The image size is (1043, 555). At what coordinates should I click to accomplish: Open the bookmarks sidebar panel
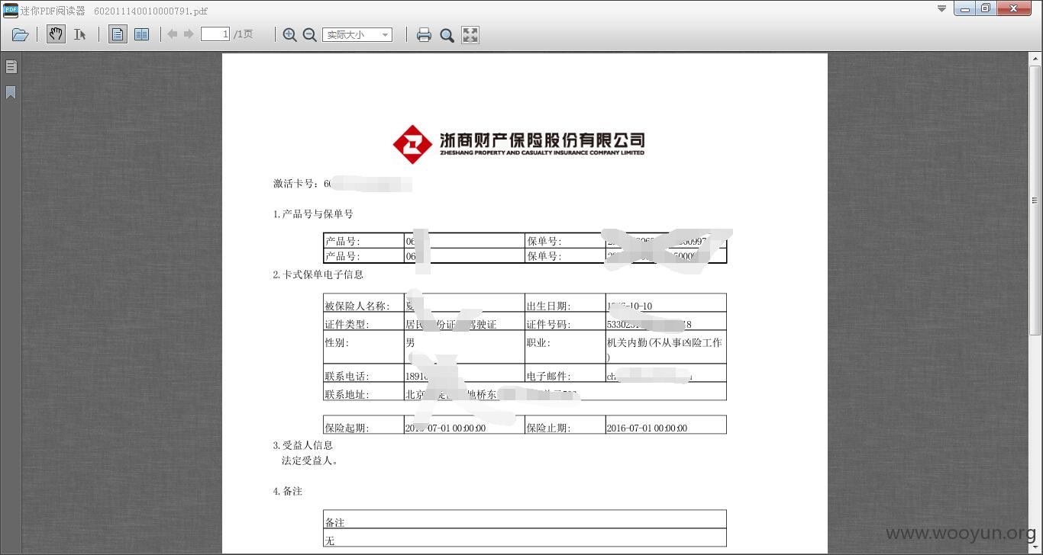coord(11,92)
